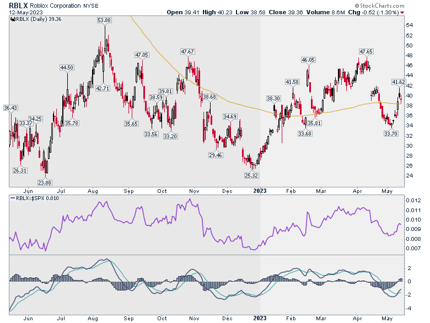Click the 12-May-2023 date label
Screen dimensions: 430x323
pos(26,12)
